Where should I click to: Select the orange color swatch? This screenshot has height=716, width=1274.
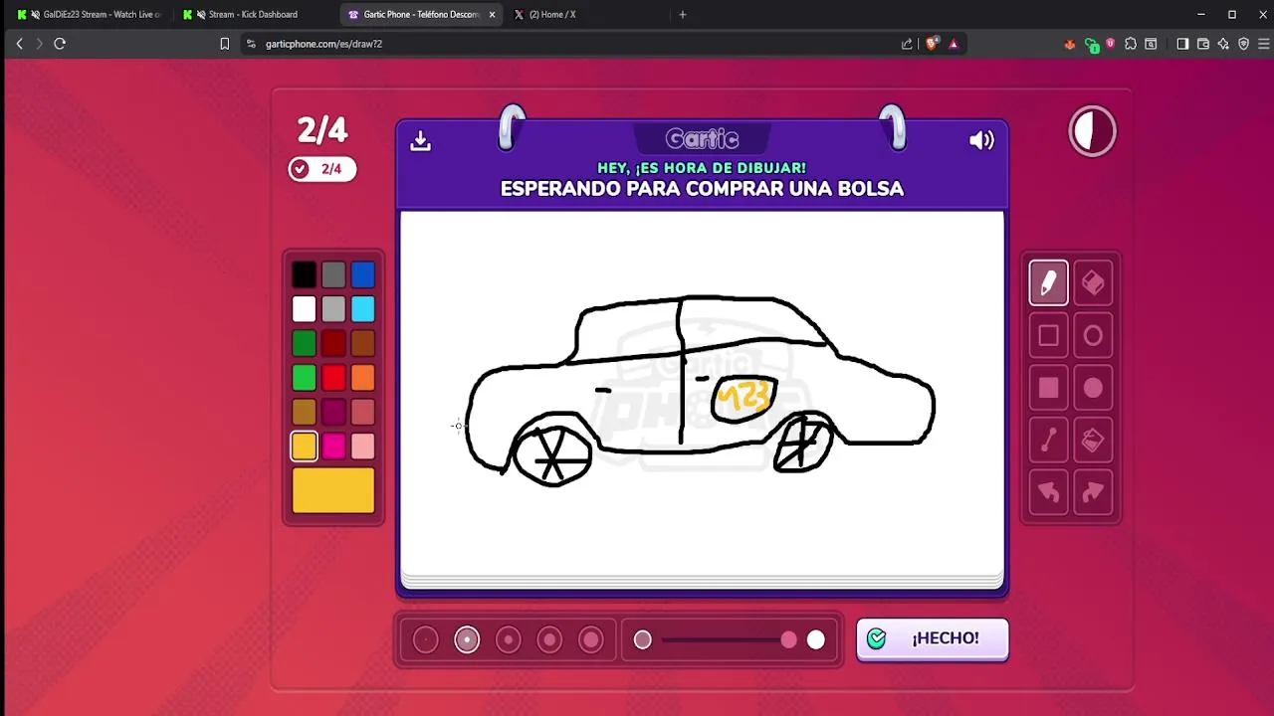(x=362, y=378)
